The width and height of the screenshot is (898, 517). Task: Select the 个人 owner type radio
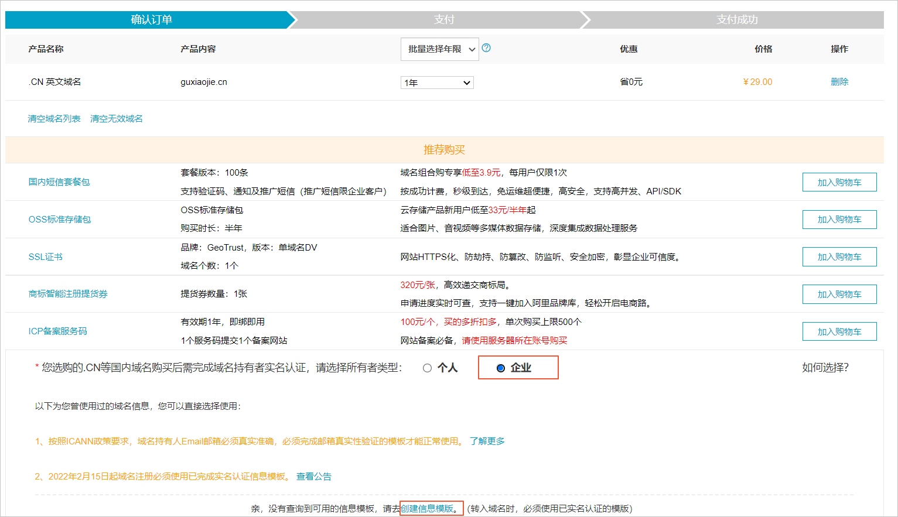[427, 368]
